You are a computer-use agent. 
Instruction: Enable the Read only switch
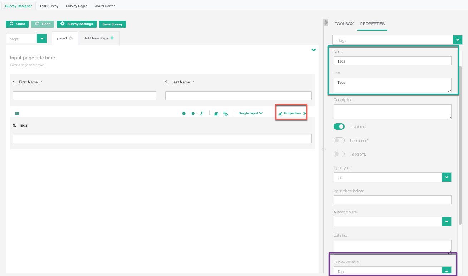click(339, 154)
